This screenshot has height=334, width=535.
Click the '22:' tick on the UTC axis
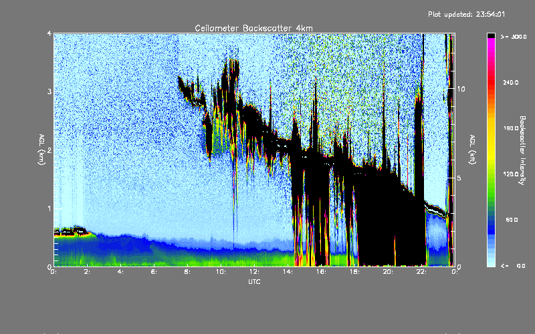pyautogui.click(x=421, y=272)
